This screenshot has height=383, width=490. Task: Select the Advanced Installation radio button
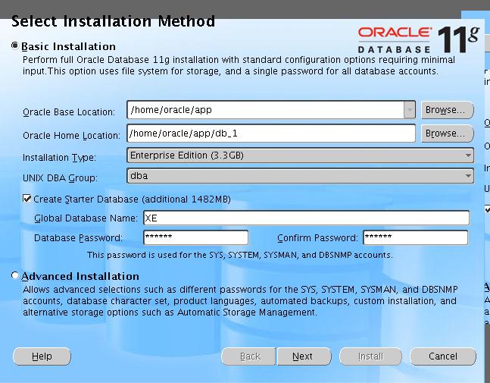tap(14, 275)
